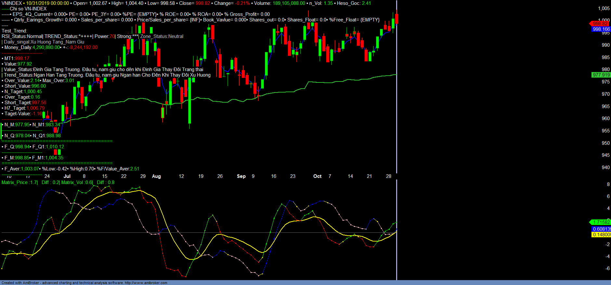Select the Aug label on date axis
This screenshot has width=611, height=285.
point(156,176)
